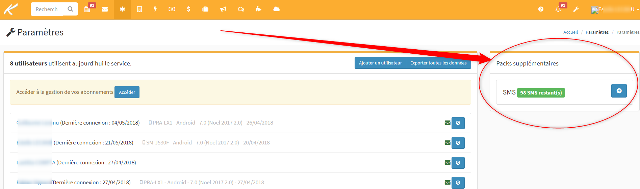Open the calendar icon with 91 badge

[87, 9]
